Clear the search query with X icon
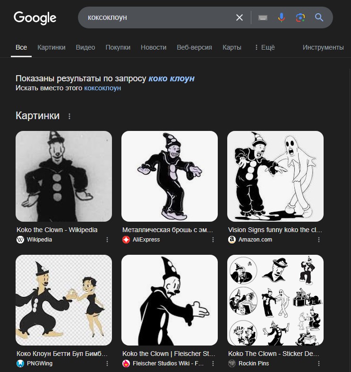The height and width of the screenshot is (372, 351). (x=240, y=17)
